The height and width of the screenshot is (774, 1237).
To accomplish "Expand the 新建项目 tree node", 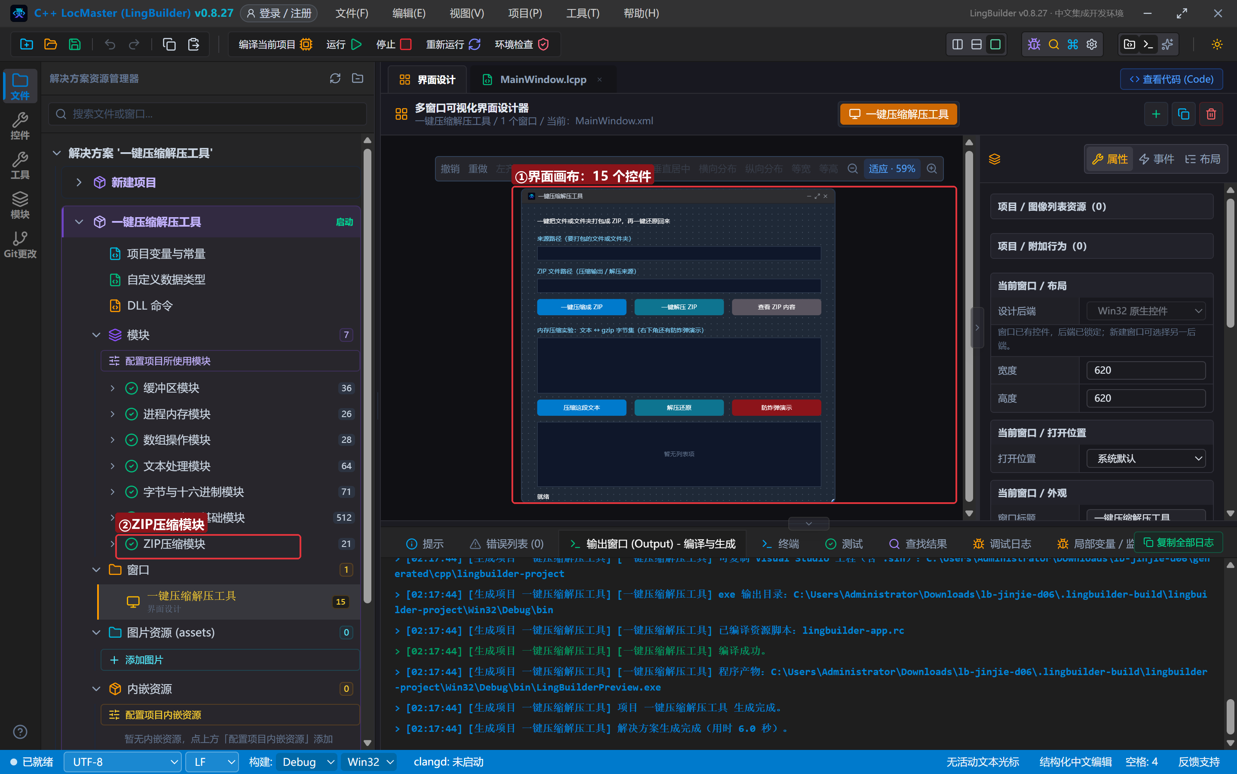I will [x=79, y=182].
